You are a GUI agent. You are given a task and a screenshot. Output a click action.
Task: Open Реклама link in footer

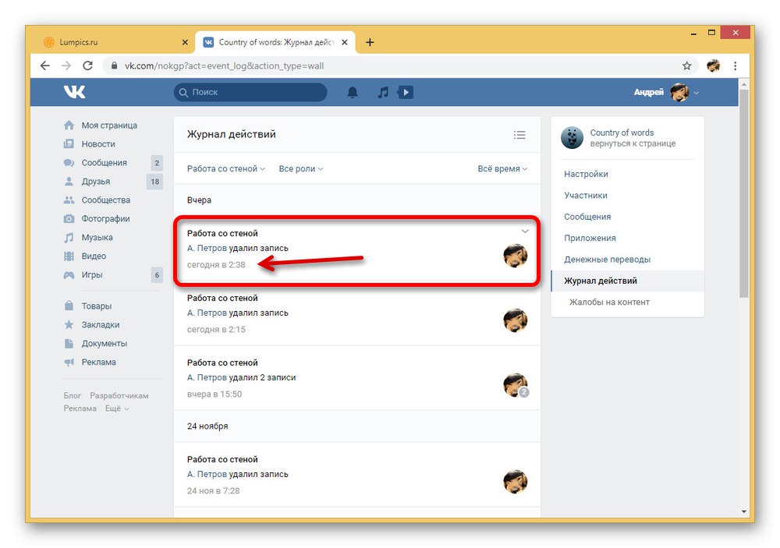80,408
